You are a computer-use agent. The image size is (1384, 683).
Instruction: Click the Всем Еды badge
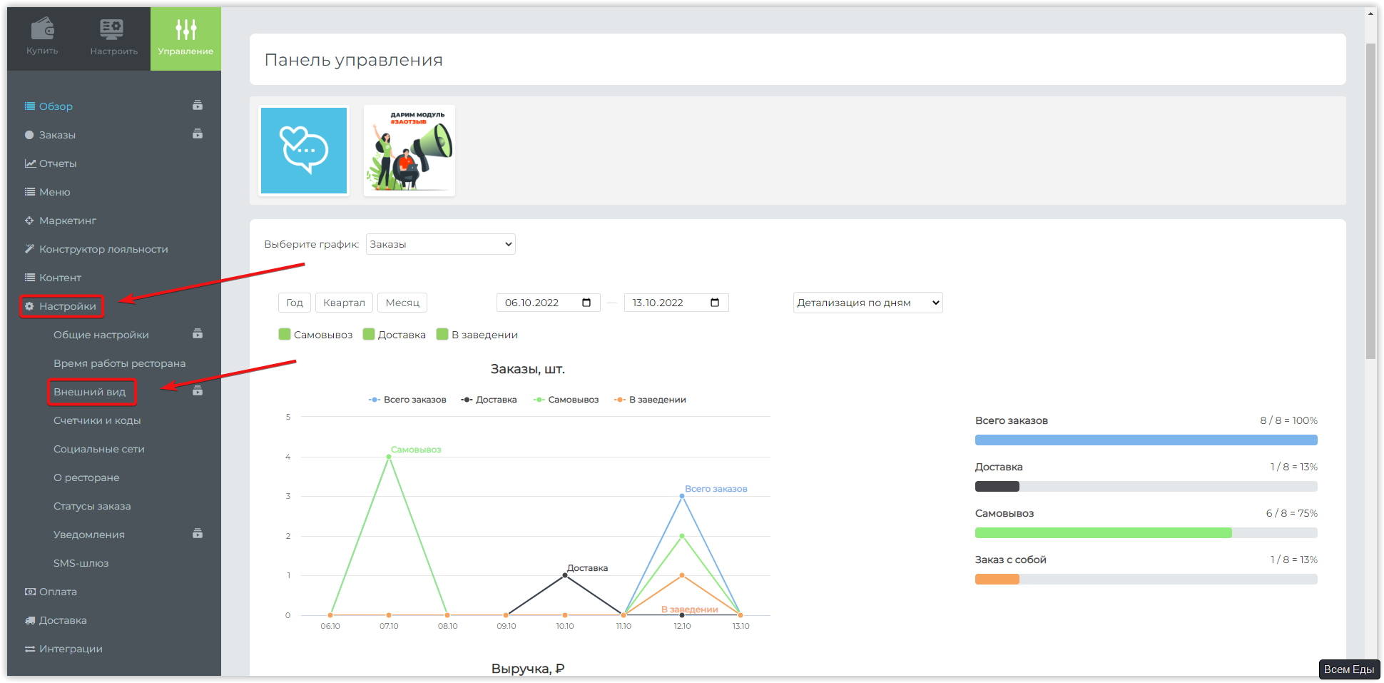pyautogui.click(x=1349, y=669)
